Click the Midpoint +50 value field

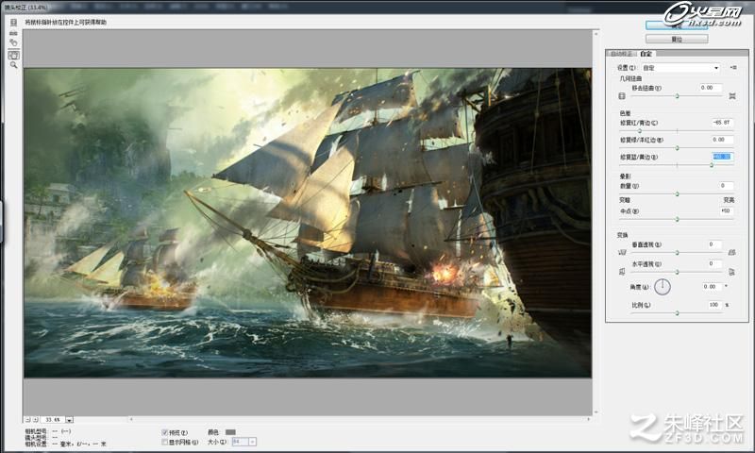pos(726,210)
